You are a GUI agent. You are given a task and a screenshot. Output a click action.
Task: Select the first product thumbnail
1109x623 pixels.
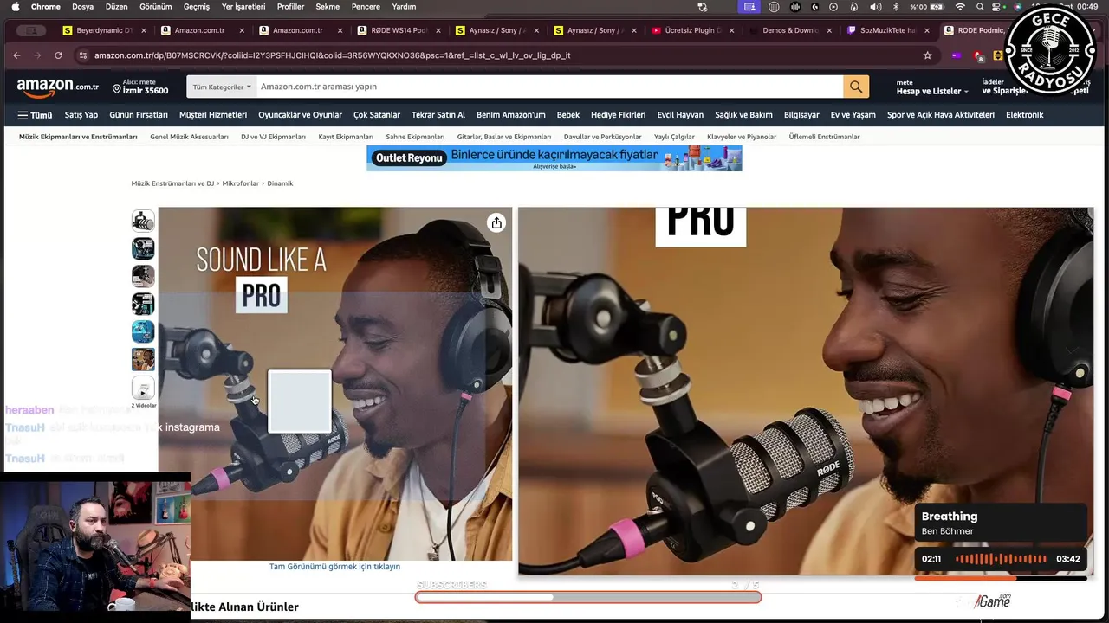point(143,222)
